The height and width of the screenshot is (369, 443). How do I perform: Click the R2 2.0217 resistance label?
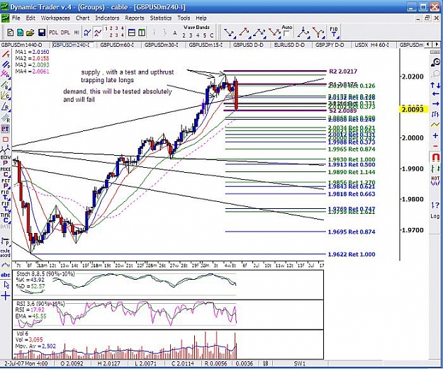point(343,72)
